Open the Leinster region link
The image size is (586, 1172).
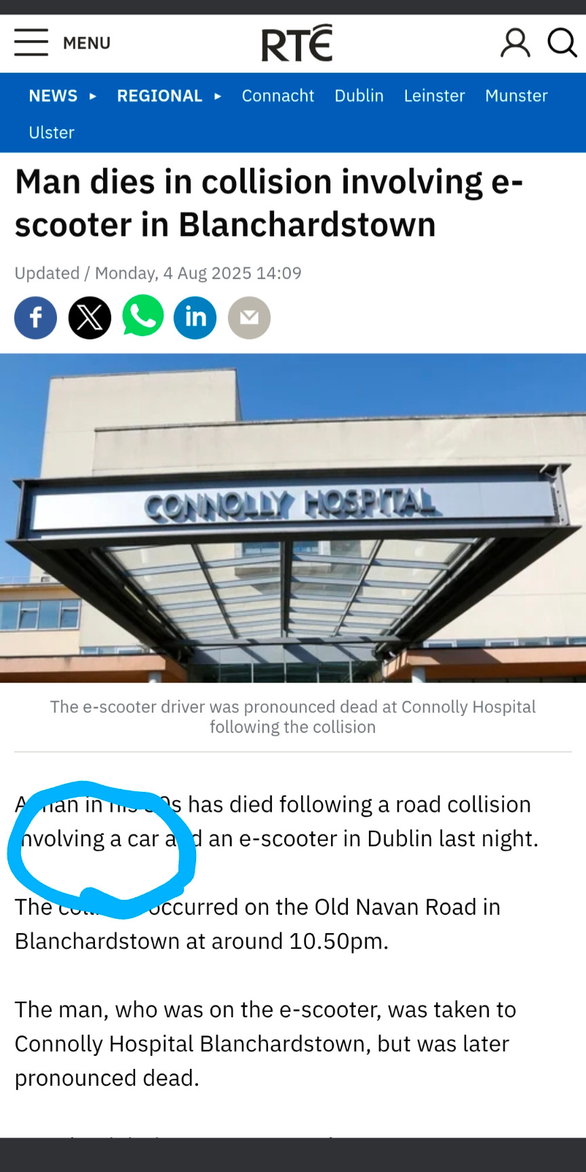[434, 96]
